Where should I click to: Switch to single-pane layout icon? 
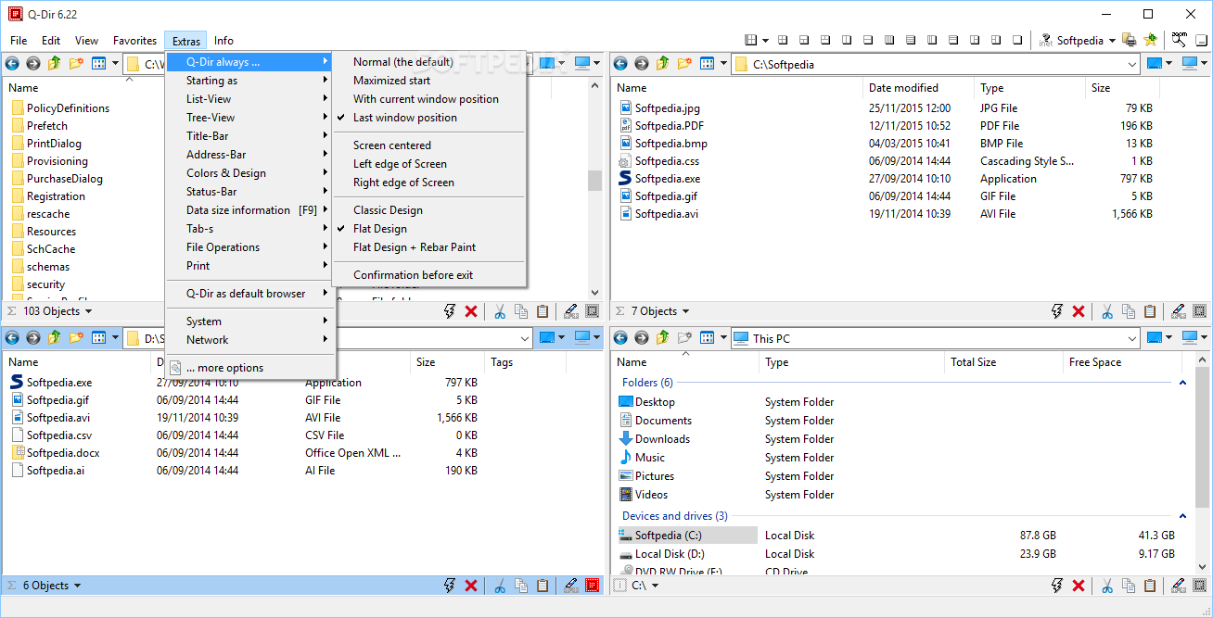1017,40
